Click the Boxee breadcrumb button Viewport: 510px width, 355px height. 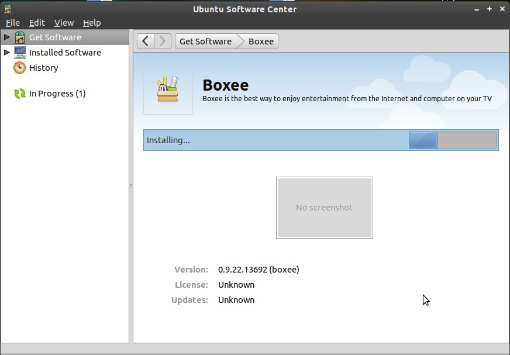pyautogui.click(x=261, y=42)
